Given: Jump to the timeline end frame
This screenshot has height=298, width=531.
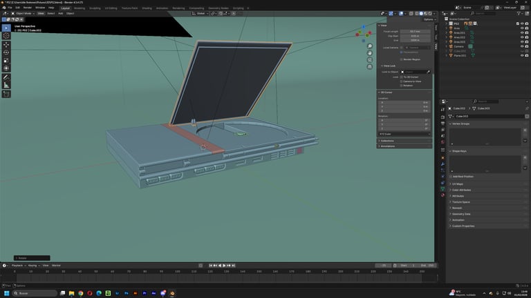Looking at the screenshot, I should pyautogui.click(x=233, y=266).
